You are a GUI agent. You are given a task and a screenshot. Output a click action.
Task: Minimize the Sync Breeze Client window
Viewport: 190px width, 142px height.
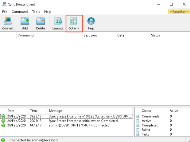click(159, 4)
